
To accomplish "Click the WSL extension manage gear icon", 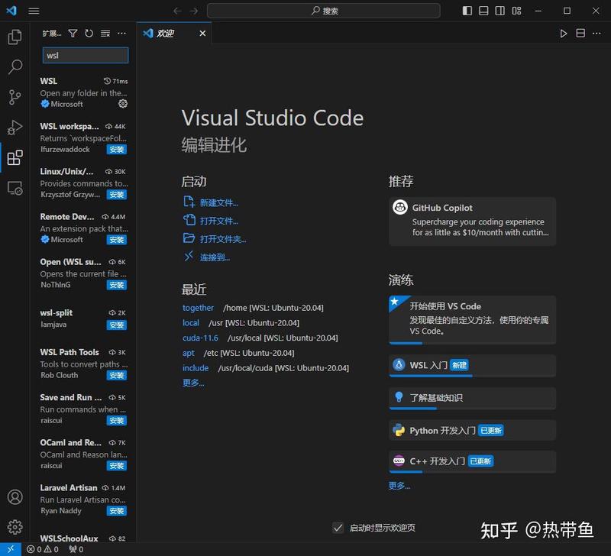I will coord(123,104).
